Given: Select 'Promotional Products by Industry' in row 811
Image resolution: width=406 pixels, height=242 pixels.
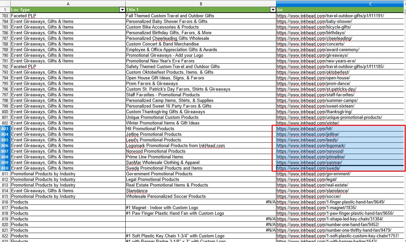Looking at the screenshot, I should click(43, 174).
